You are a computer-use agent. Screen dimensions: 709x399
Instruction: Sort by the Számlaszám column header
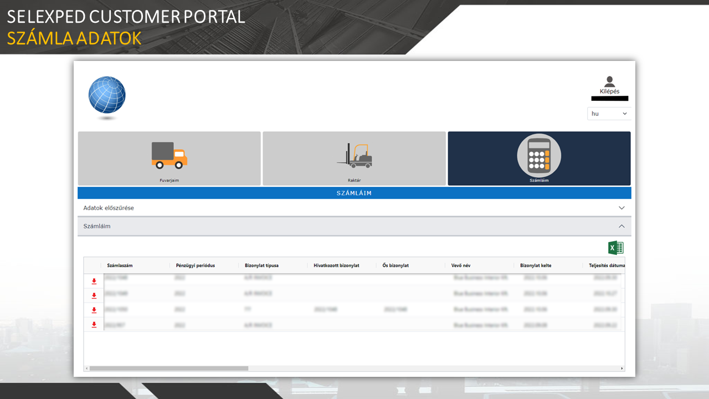coord(120,265)
